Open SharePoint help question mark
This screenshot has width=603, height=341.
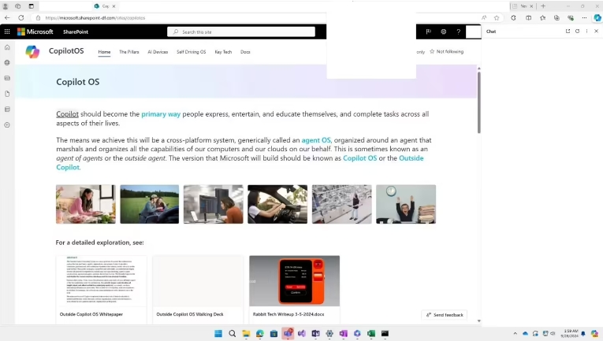[x=459, y=32]
